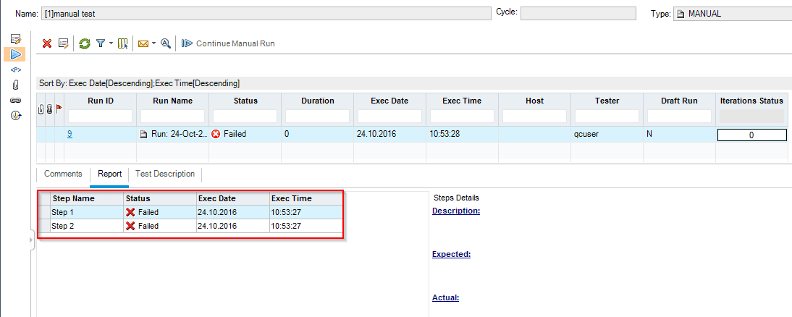This screenshot has height=317, width=792.
Task: Open the Details view at top of sidebar
Action: (x=15, y=38)
